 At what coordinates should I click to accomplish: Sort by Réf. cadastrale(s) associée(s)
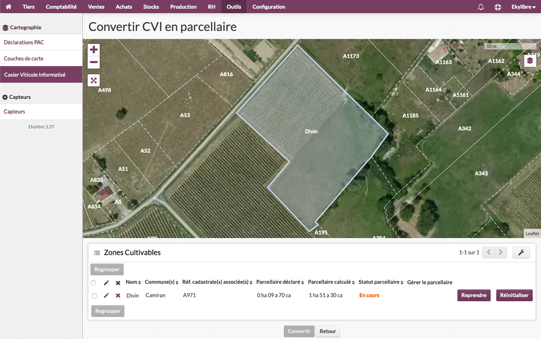click(x=217, y=282)
